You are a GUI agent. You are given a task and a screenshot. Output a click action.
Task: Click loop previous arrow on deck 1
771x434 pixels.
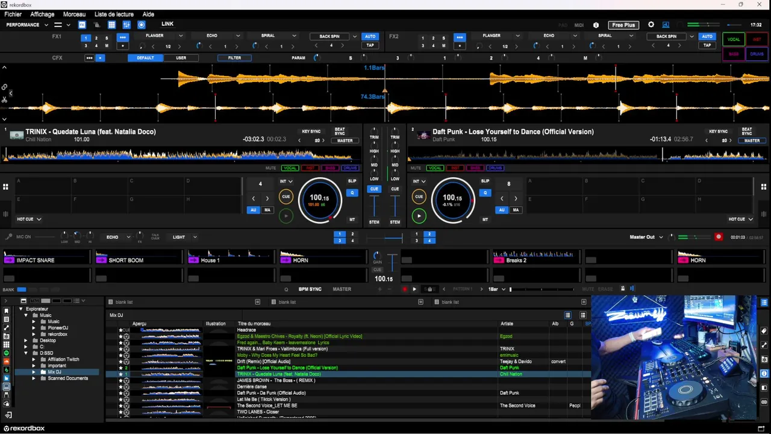pyautogui.click(x=254, y=198)
